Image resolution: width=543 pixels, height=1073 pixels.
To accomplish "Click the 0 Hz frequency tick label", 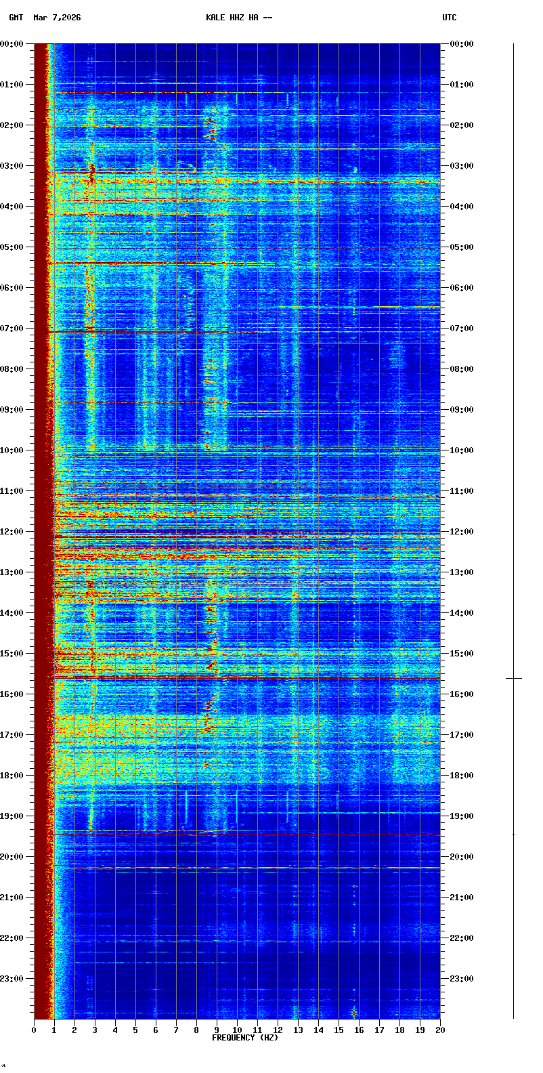I will click(34, 1030).
